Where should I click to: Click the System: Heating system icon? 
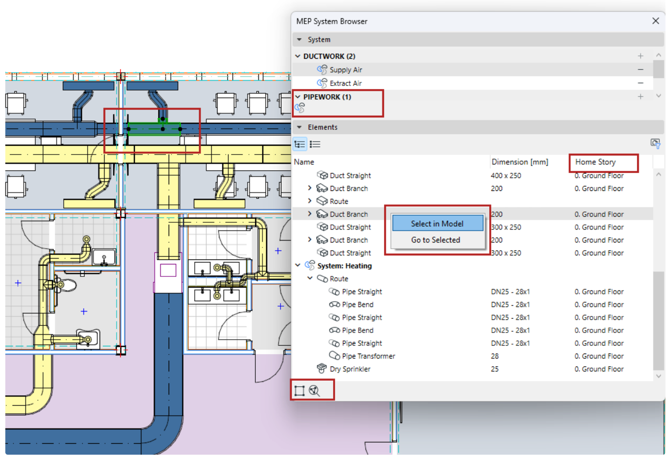pyautogui.click(x=310, y=266)
